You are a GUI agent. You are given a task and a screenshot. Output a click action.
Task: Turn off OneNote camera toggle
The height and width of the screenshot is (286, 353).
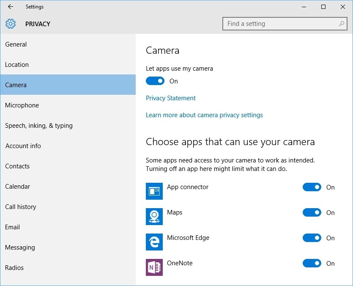click(x=312, y=263)
